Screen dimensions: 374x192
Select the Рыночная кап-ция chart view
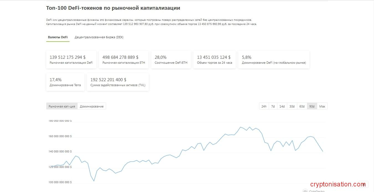[x=62, y=106]
